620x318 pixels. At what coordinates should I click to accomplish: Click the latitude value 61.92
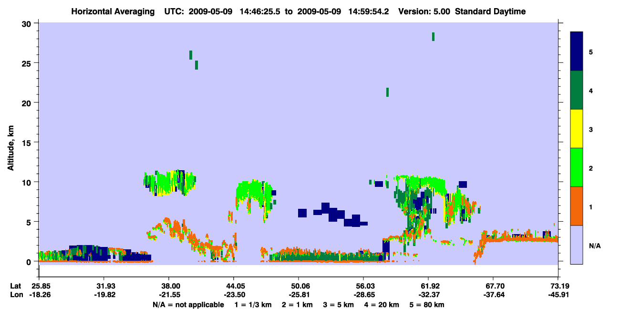click(428, 286)
